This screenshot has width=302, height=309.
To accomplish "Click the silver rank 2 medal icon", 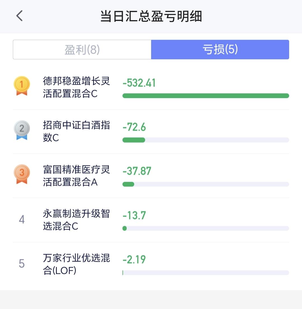I will pyautogui.click(x=22, y=130).
